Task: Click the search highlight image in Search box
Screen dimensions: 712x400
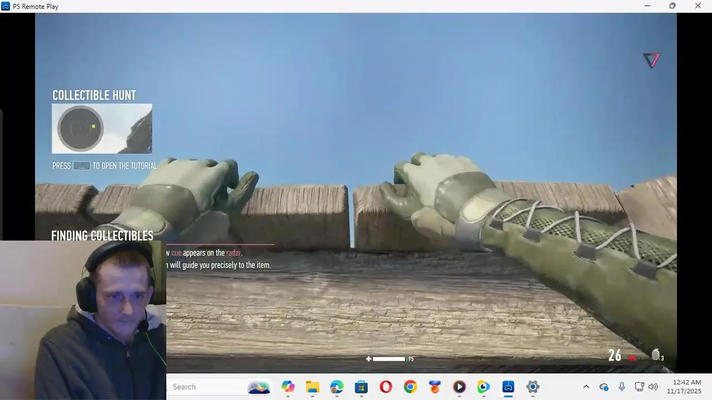Action: 259,387
